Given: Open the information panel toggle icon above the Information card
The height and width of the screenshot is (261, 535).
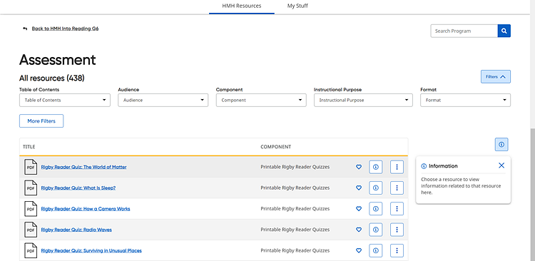Looking at the screenshot, I should tap(501, 144).
